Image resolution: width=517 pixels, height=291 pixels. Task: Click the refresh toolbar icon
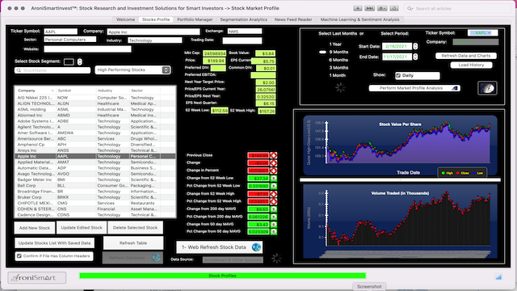(x=394, y=8)
